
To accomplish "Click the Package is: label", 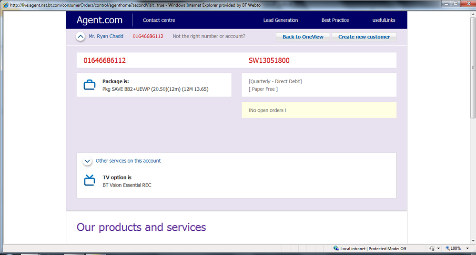I will point(116,81).
